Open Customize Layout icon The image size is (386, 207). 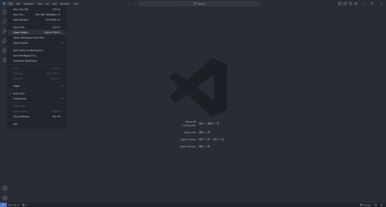[x=356, y=4]
